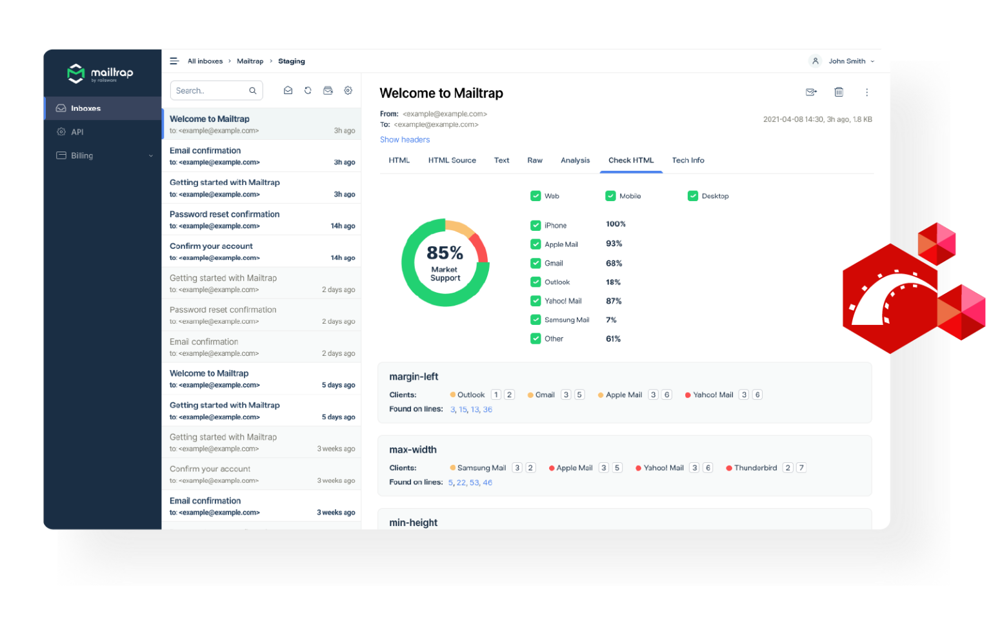Disable the Outlook client checkbox
Image resolution: width=991 pixels, height=617 pixels.
[x=536, y=282]
